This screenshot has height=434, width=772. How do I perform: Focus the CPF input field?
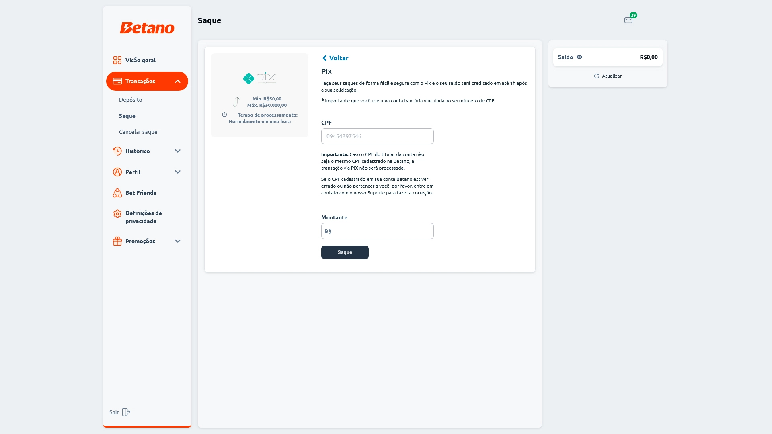tap(378, 136)
